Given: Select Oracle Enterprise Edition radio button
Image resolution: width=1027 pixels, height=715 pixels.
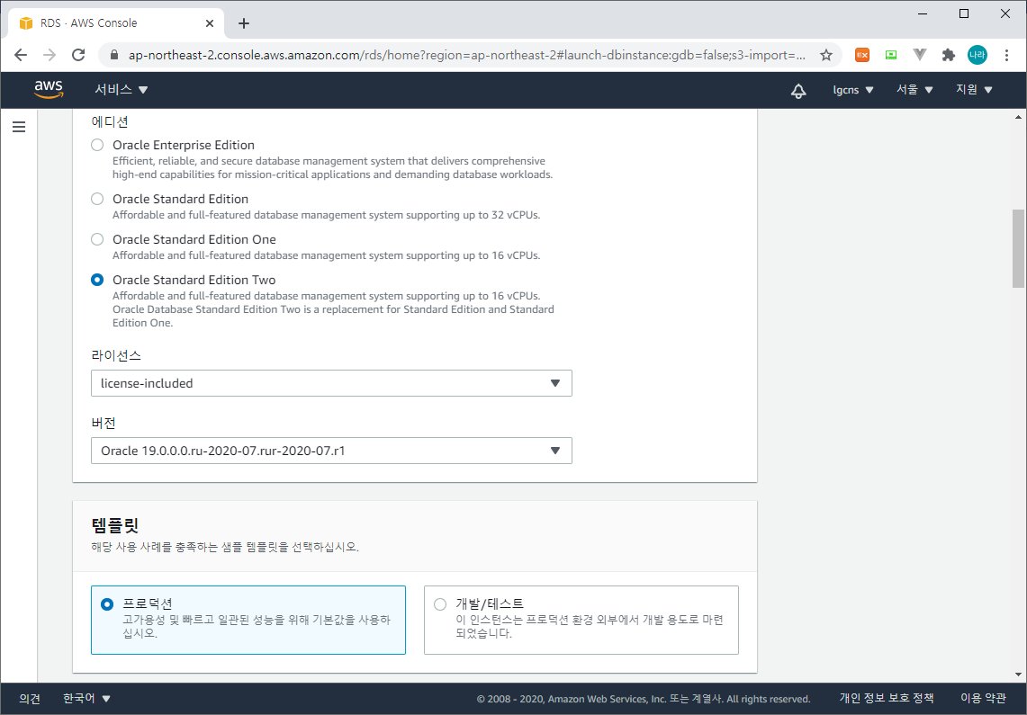Looking at the screenshot, I should click(97, 145).
